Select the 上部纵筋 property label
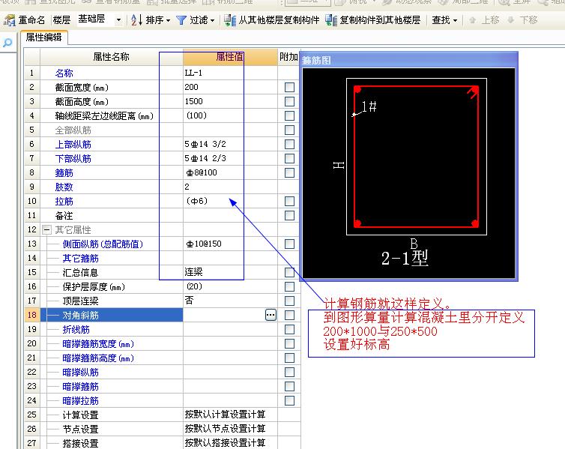This screenshot has width=565, height=449. pos(73,145)
